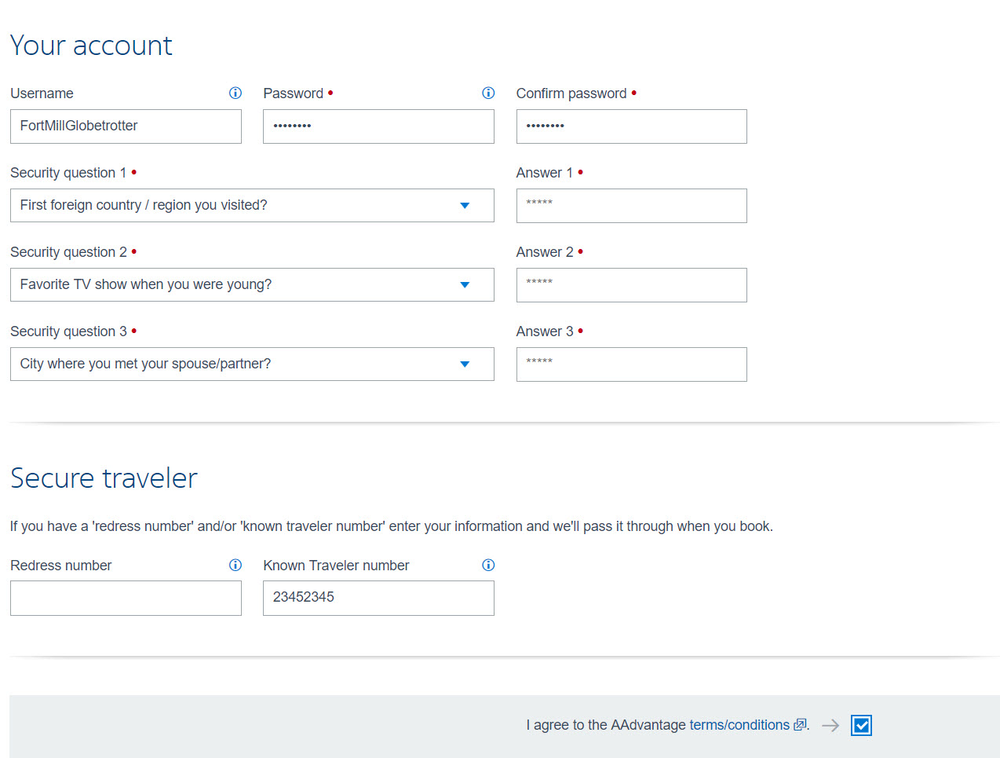Click the Answer 1 field

tap(631, 206)
